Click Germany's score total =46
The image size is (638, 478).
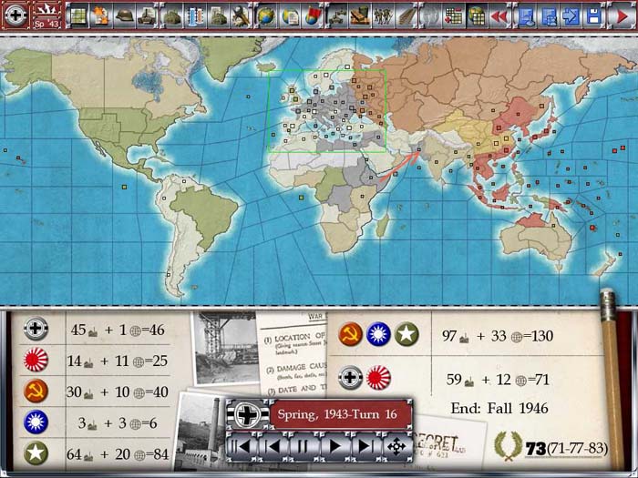point(152,330)
